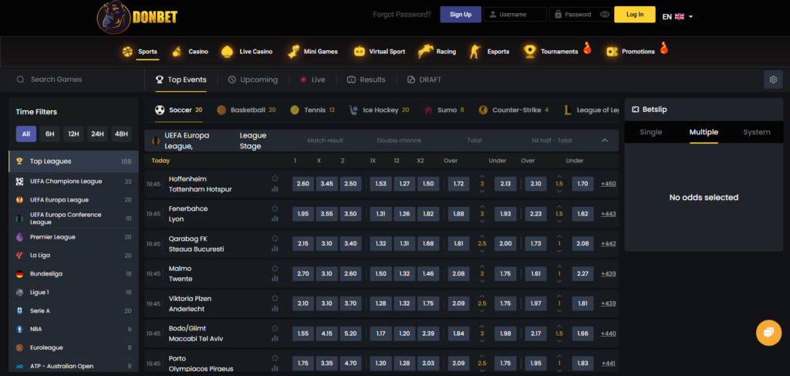The height and width of the screenshot is (376, 790).
Task: Select the Sumo sport filter
Action: tap(444, 110)
